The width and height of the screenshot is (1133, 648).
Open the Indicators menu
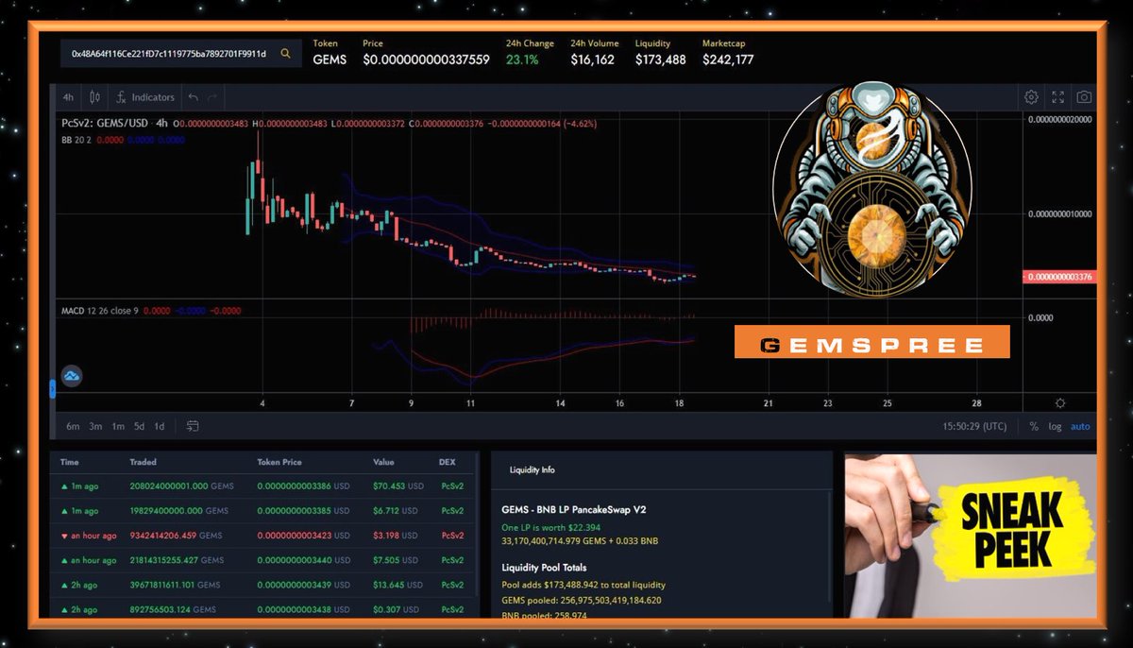click(x=144, y=96)
